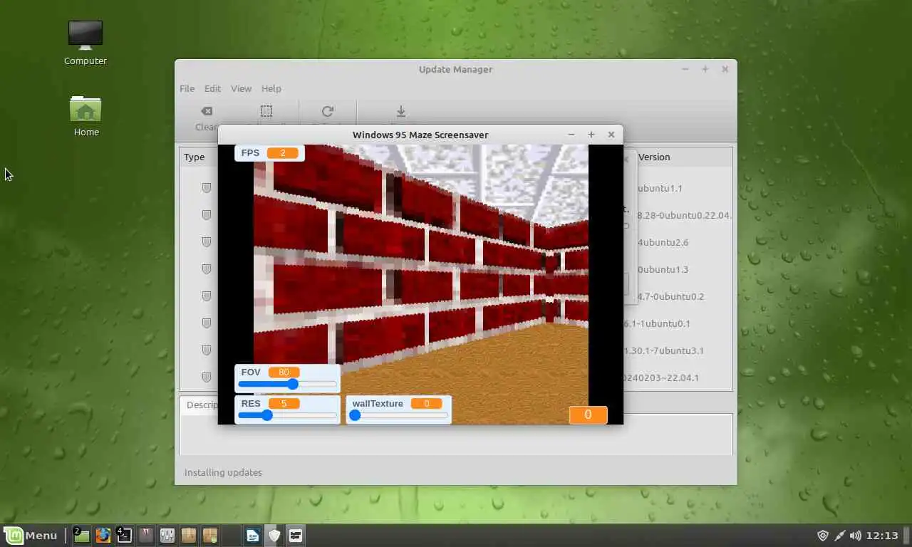Click the shield icon in the 0ubuntu1.3 row
The width and height of the screenshot is (912, 547).
click(x=207, y=269)
